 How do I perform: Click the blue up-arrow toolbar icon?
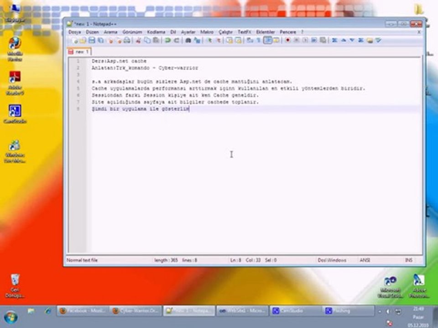tap(343, 41)
